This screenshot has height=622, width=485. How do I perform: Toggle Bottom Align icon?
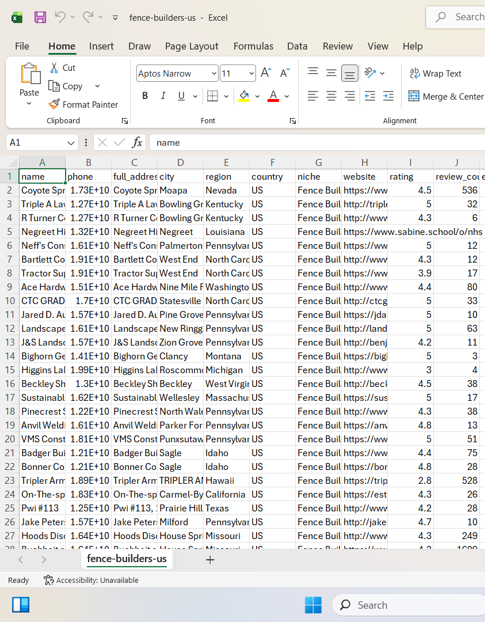349,73
